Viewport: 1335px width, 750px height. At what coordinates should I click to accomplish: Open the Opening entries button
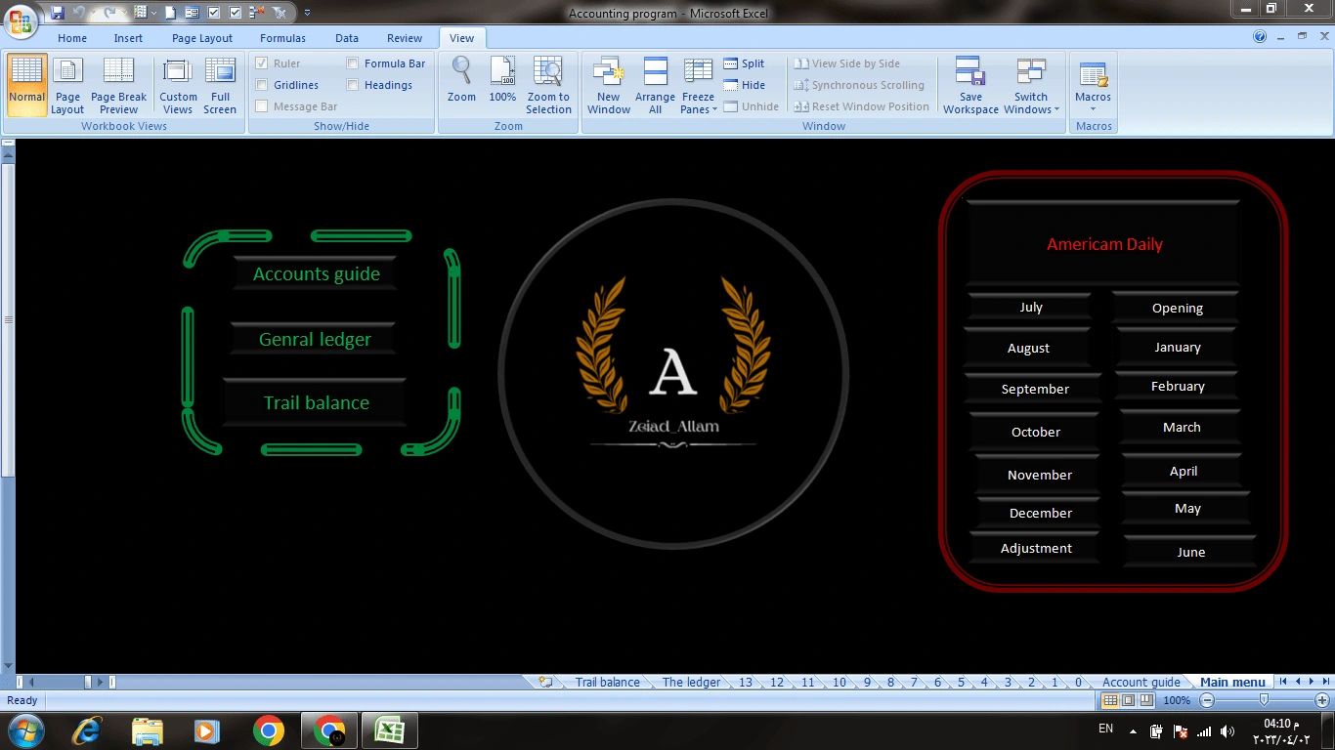1177,308
